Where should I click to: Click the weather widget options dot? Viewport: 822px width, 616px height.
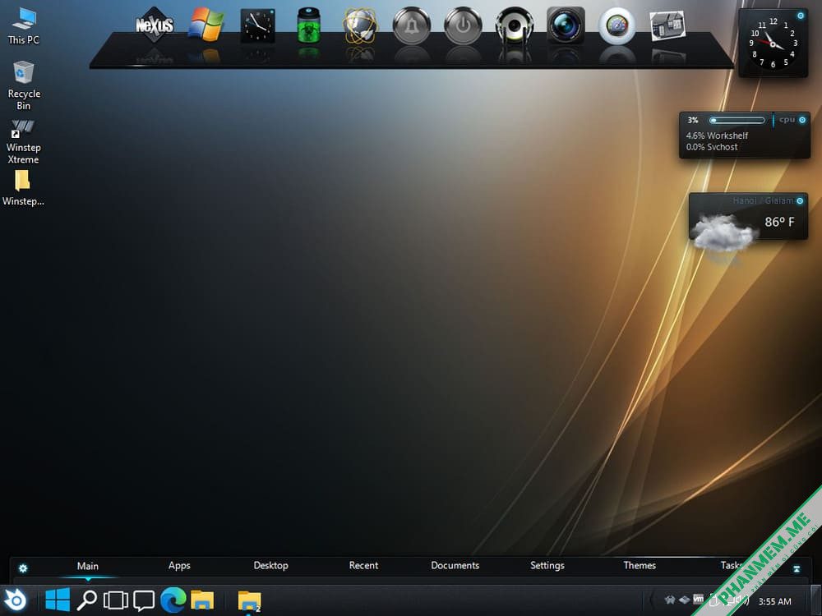coord(800,200)
